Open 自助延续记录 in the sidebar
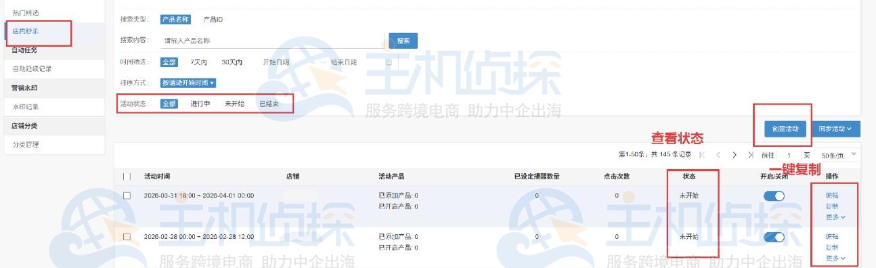Screen dimensions: 876x268 pos(32,68)
